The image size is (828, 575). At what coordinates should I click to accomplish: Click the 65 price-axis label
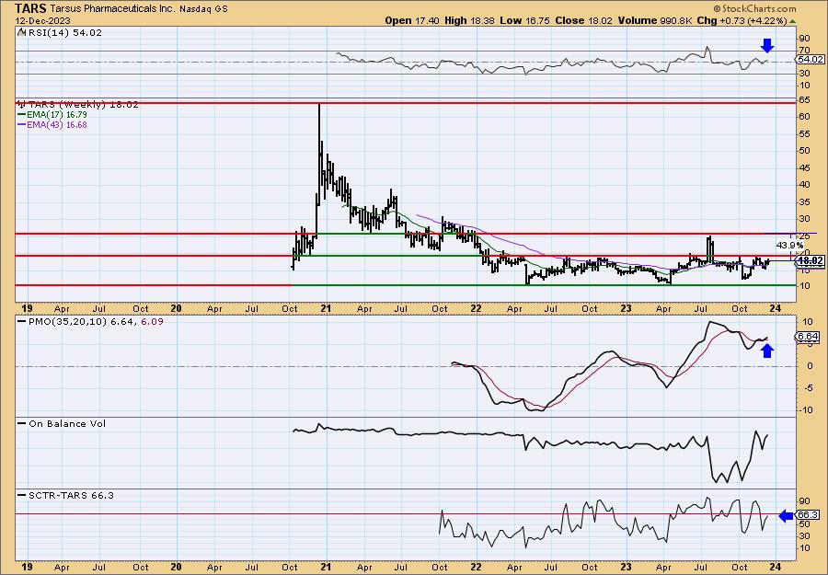click(x=805, y=99)
